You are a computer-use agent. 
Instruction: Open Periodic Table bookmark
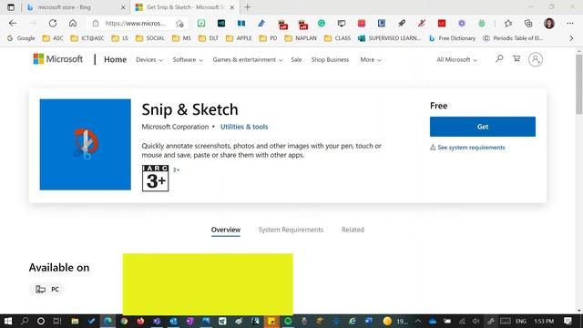[x=513, y=38]
